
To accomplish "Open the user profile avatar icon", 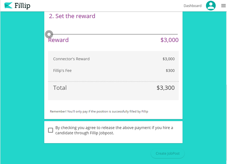I will pos(211,6).
